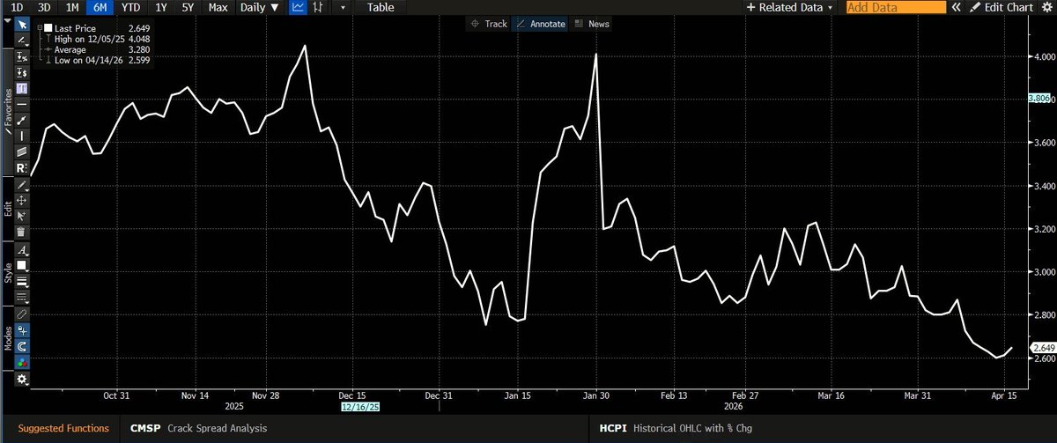The height and width of the screenshot is (443, 1057).
Task: Select the freehand line drawing tool below the pointer
Action: 22,41
